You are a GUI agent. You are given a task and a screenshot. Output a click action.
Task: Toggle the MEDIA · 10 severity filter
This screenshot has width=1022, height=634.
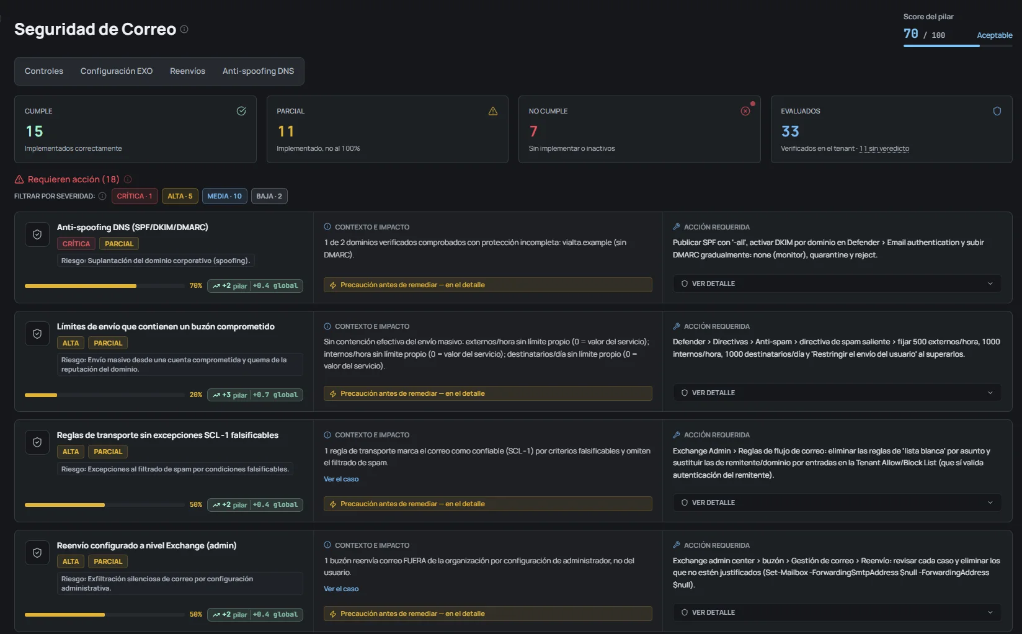pos(224,196)
